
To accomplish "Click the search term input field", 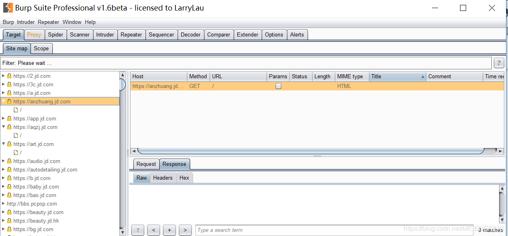I will coord(334,230).
